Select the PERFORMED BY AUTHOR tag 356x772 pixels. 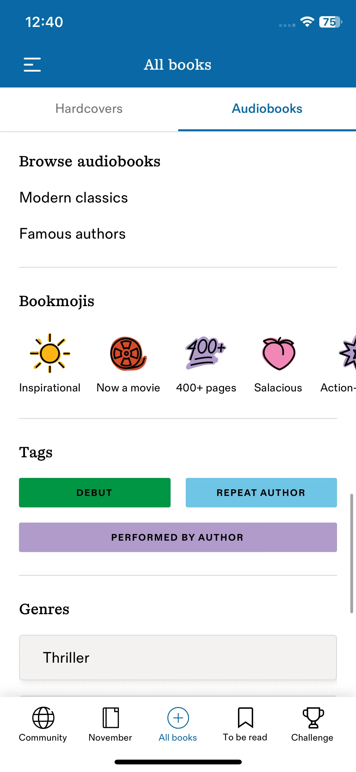178,537
